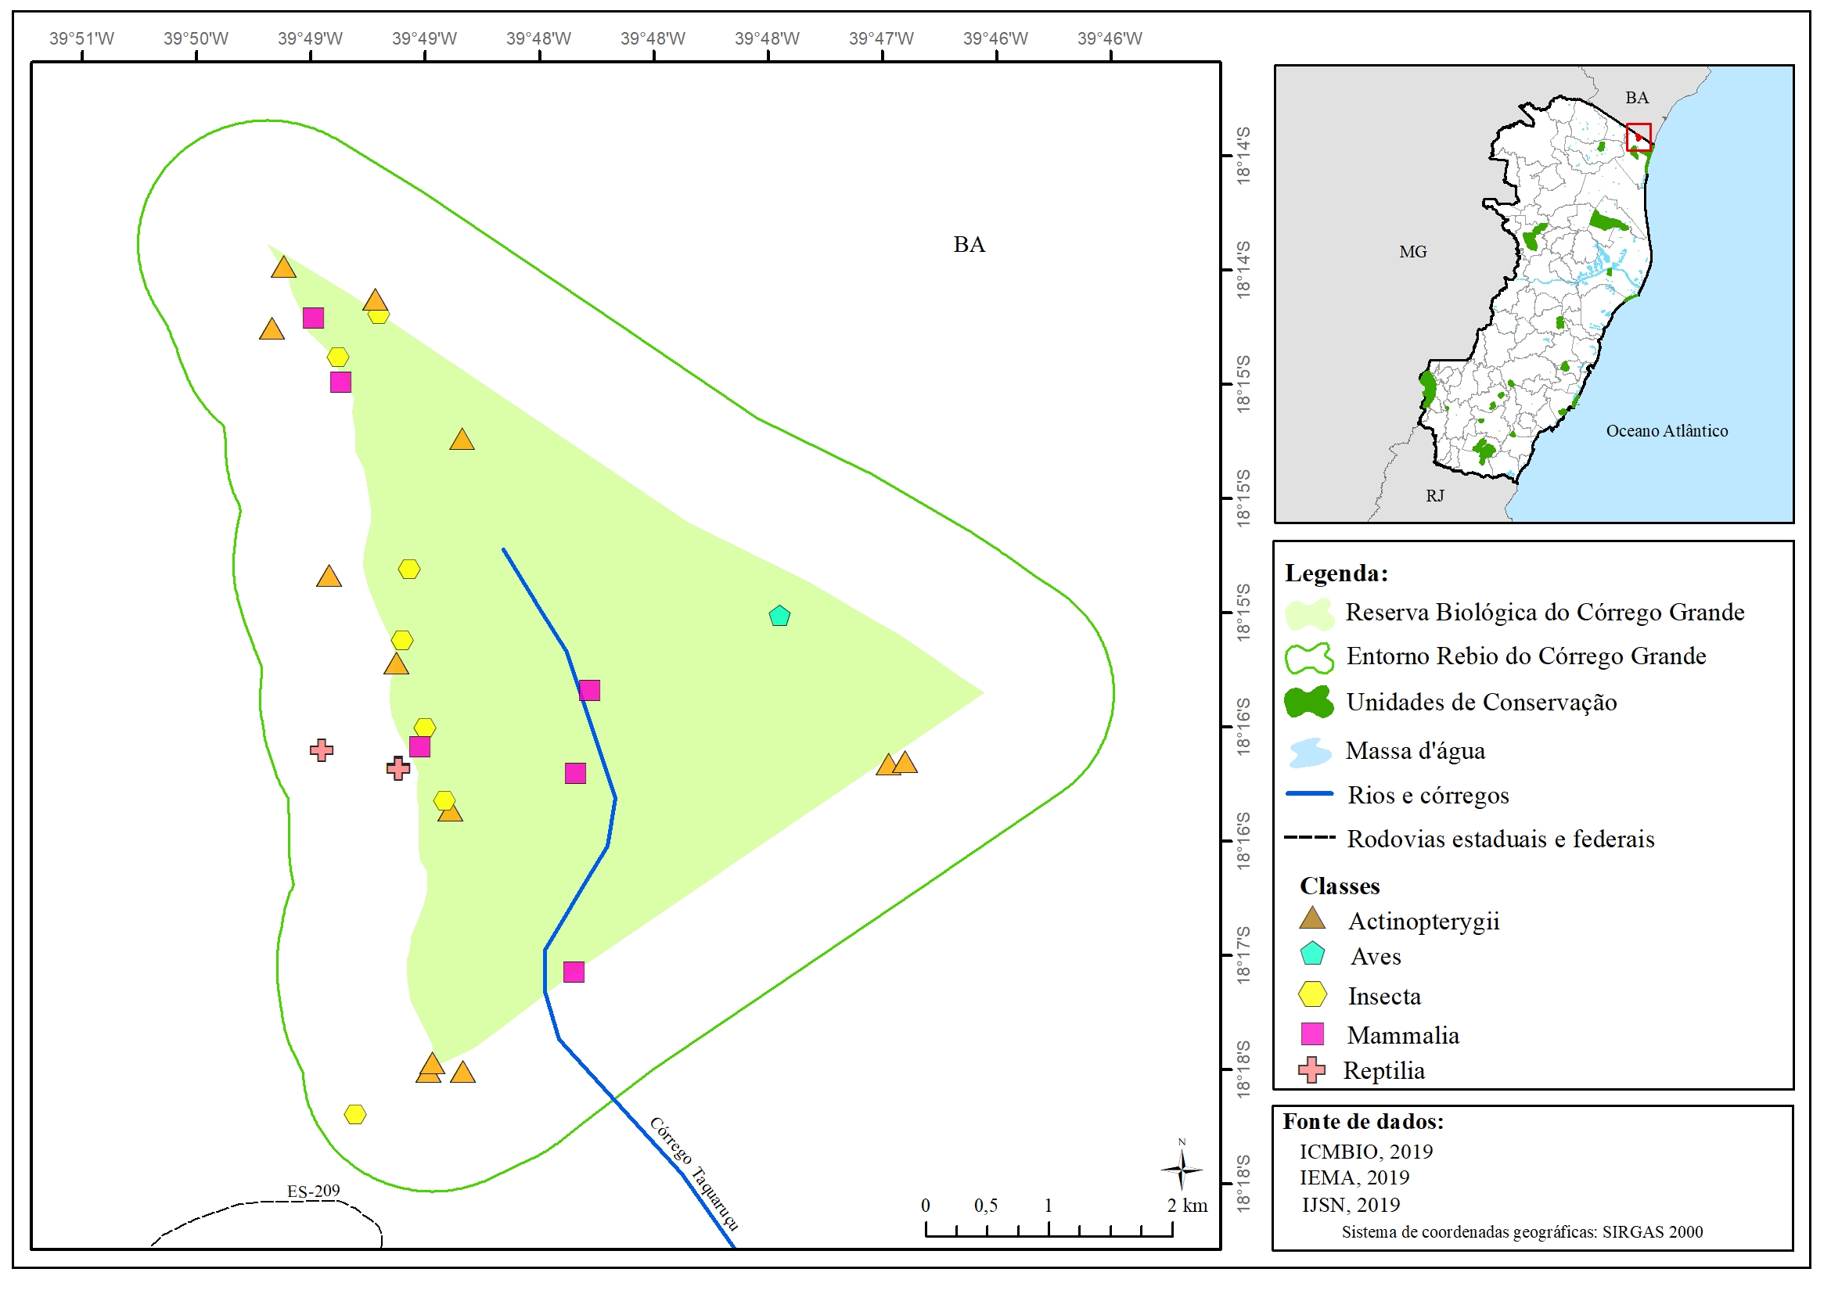Click the Insecta hexagon legend symbol

[1312, 994]
